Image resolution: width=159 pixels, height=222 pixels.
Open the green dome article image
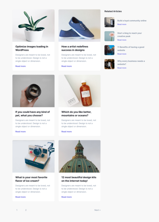[x=79, y=156]
